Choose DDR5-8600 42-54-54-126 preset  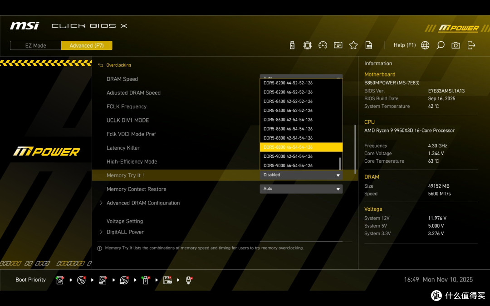coord(301,120)
